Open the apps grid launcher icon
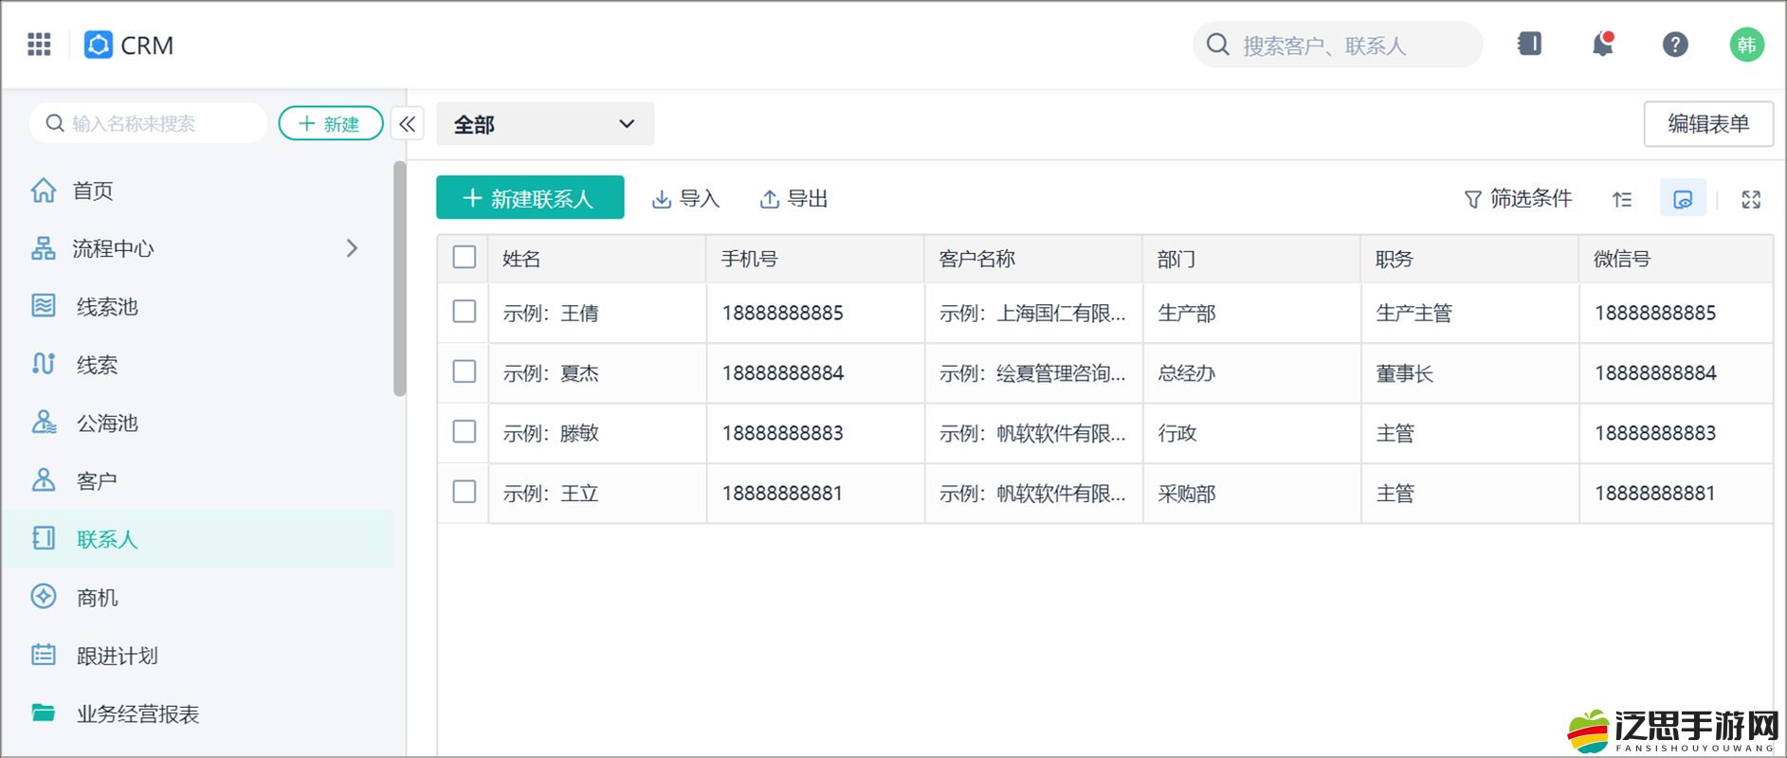The image size is (1787, 758). pyautogui.click(x=39, y=45)
